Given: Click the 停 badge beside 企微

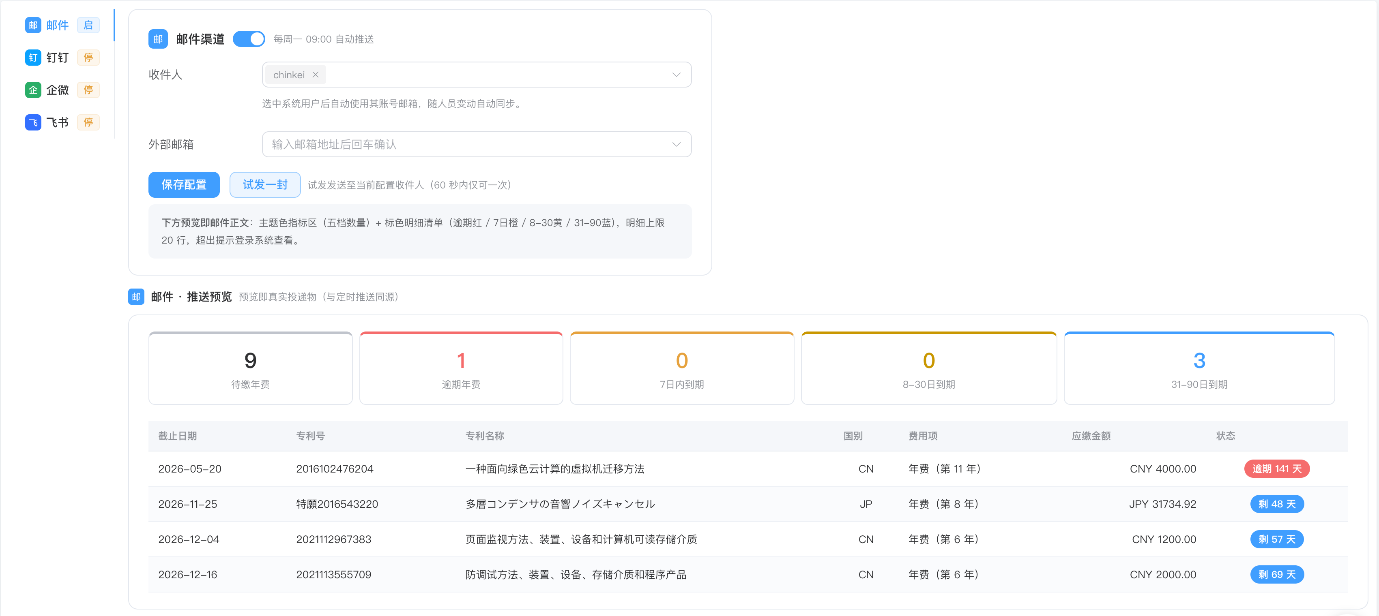Looking at the screenshot, I should pyautogui.click(x=88, y=90).
